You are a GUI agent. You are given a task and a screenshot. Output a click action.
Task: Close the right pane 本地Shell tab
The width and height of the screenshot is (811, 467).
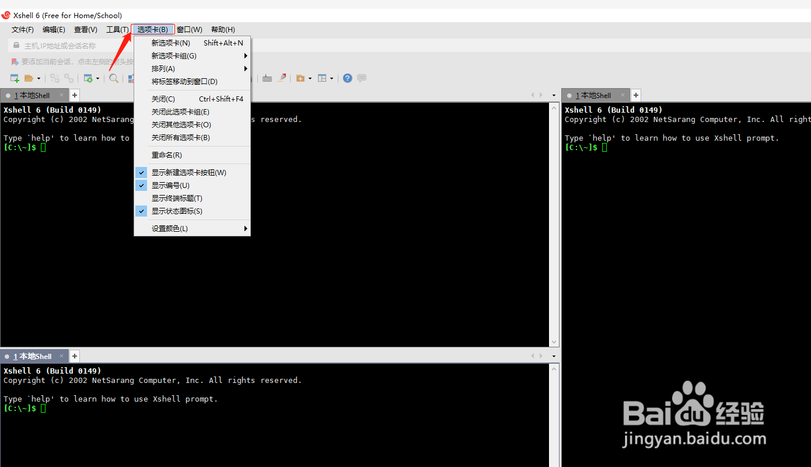click(x=623, y=95)
